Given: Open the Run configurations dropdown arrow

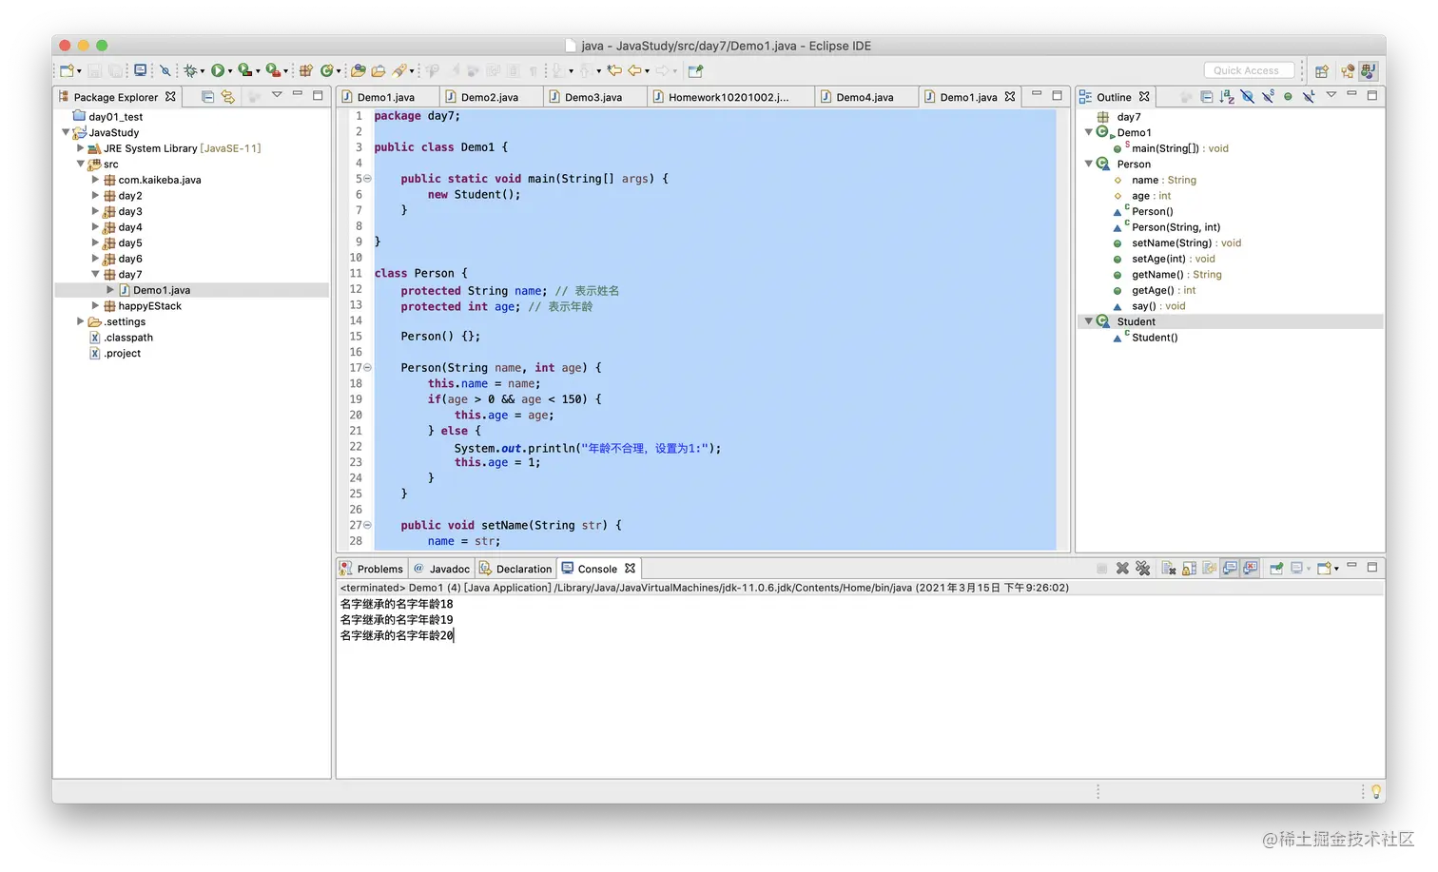Looking at the screenshot, I should point(230,71).
